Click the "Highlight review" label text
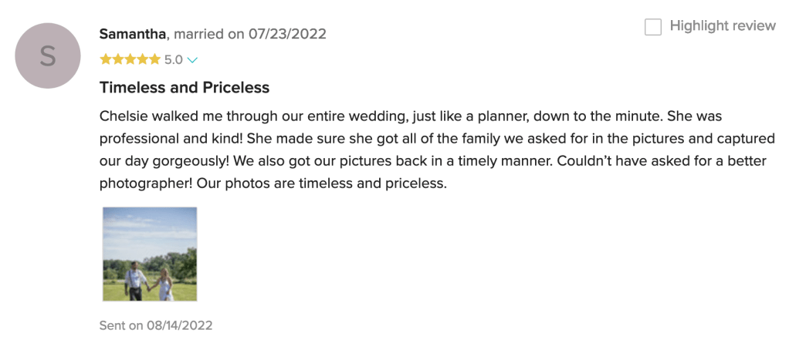 (722, 26)
